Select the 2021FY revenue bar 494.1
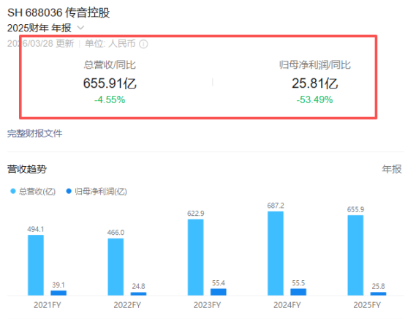The image size is (405, 319). (36, 265)
